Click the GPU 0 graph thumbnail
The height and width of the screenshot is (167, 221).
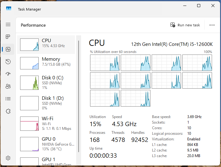(29, 144)
